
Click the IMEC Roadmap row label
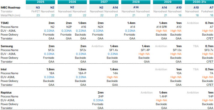click(x=11, y=7)
